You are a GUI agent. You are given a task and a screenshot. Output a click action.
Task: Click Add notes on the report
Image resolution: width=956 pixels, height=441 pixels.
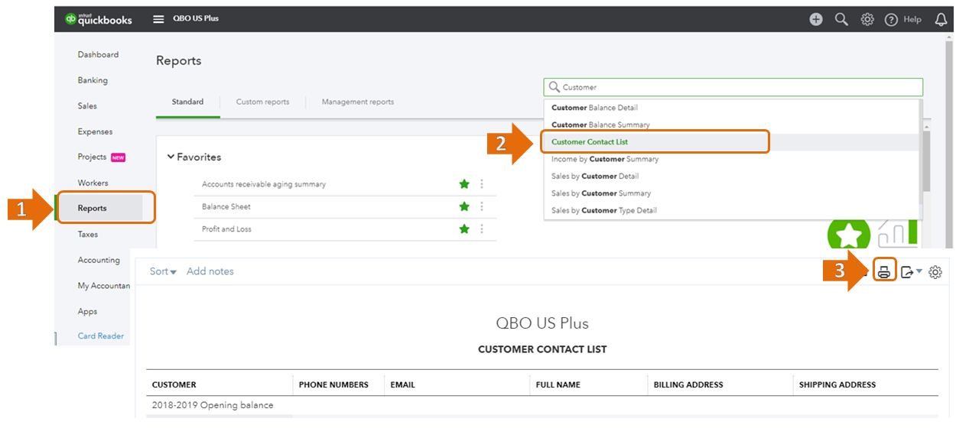(x=210, y=271)
